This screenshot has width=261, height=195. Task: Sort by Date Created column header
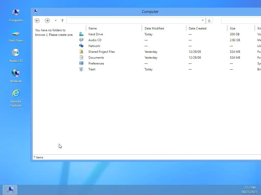(x=198, y=28)
